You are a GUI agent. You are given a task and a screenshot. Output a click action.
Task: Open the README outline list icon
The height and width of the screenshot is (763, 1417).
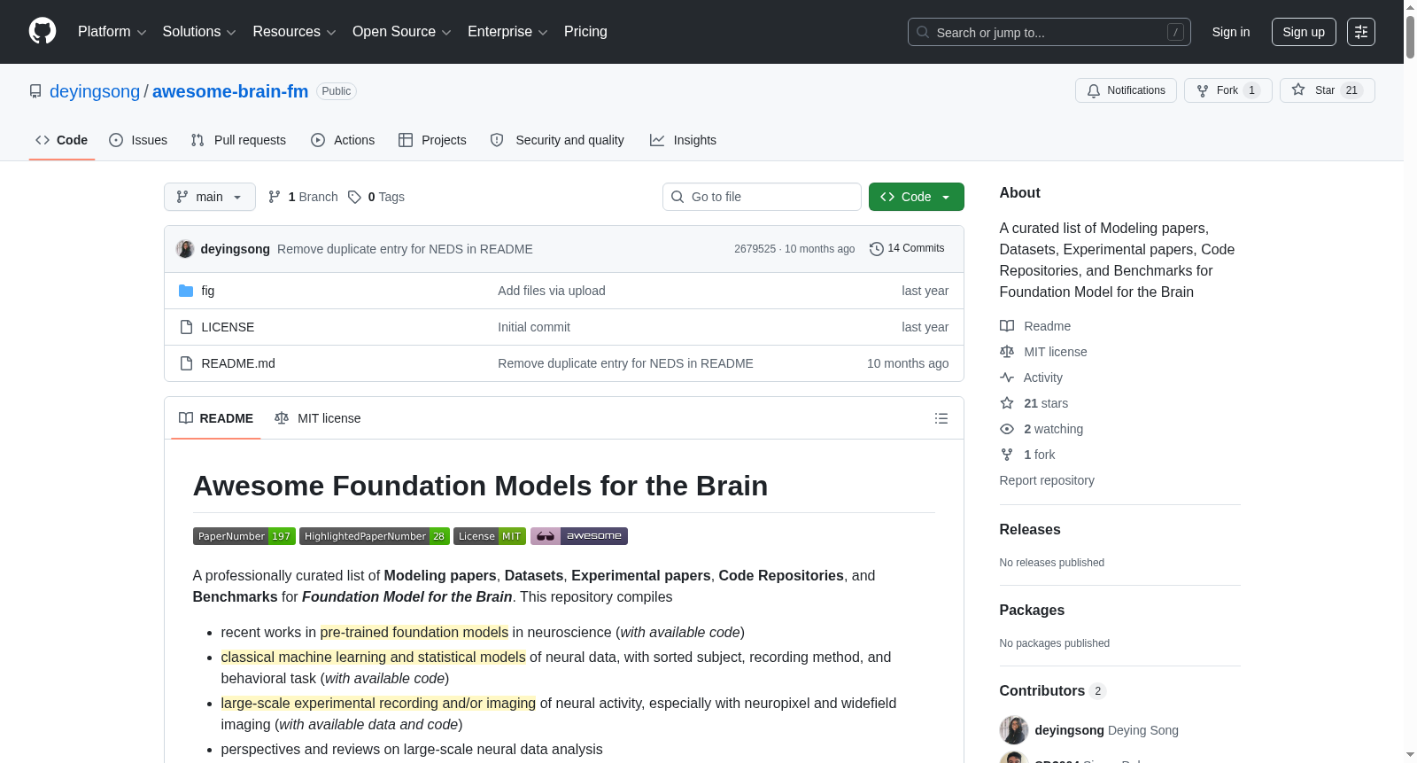[x=941, y=418]
